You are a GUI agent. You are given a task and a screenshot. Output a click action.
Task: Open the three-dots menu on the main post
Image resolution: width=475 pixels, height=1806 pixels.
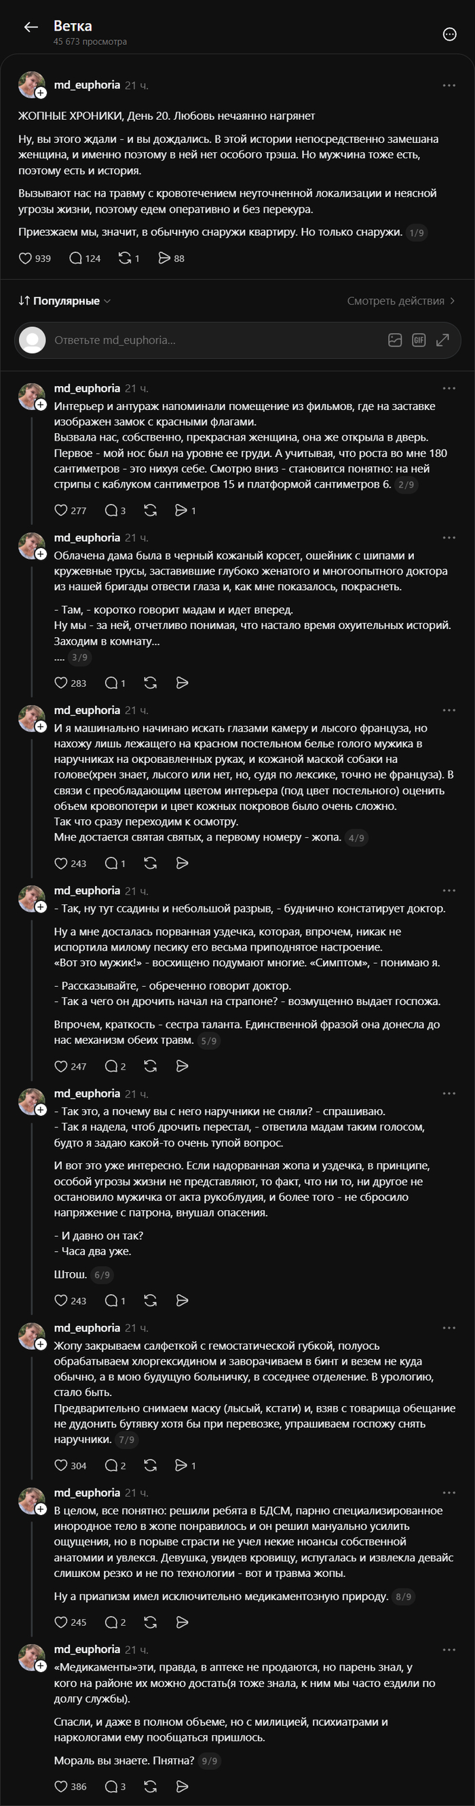pyautogui.click(x=449, y=85)
